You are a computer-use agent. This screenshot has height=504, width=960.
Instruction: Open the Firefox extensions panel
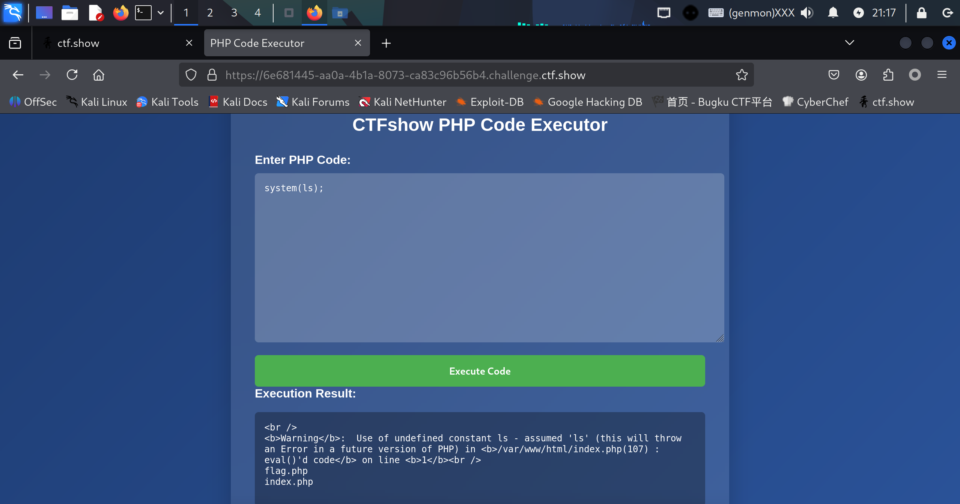[x=888, y=75]
